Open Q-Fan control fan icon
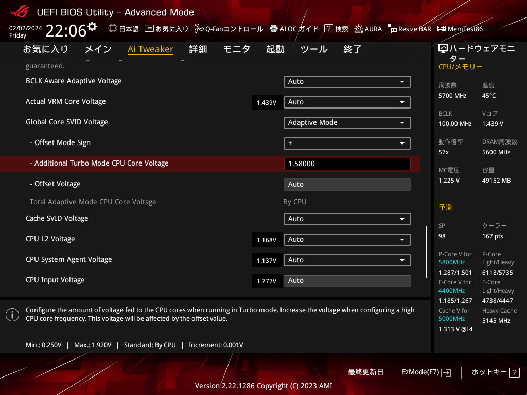Viewport: 527px width, 395px height. pyautogui.click(x=199, y=29)
